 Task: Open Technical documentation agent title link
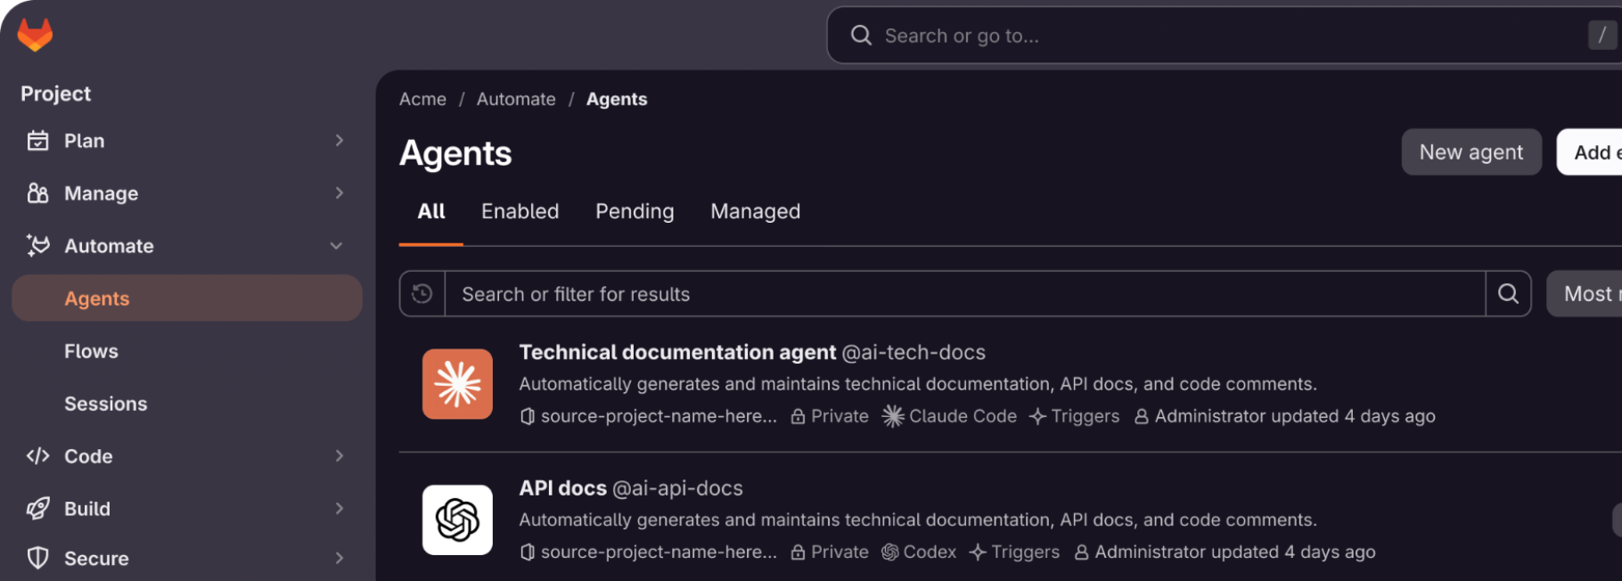(677, 353)
